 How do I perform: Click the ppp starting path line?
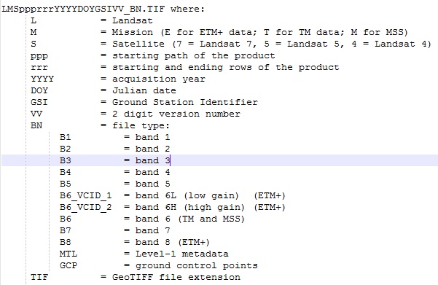(153, 55)
